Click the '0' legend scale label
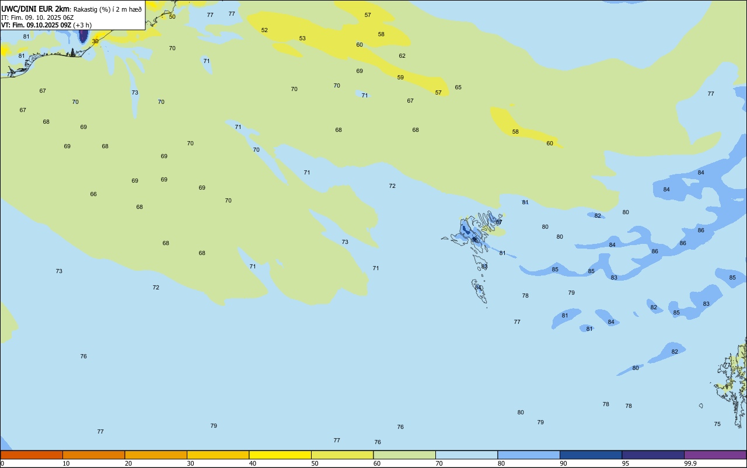 pos(2,463)
